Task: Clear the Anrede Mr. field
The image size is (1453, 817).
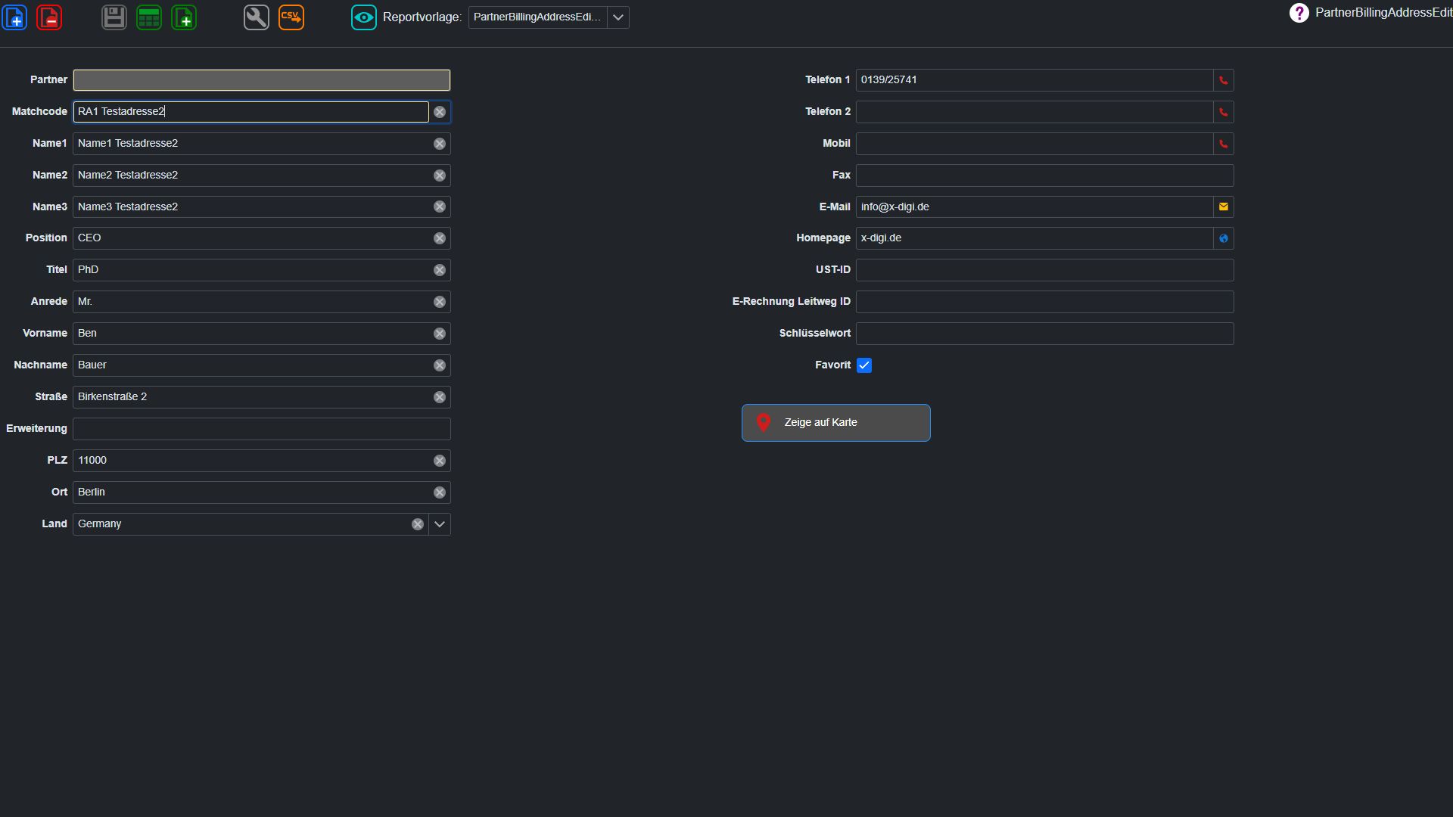Action: [x=440, y=302]
